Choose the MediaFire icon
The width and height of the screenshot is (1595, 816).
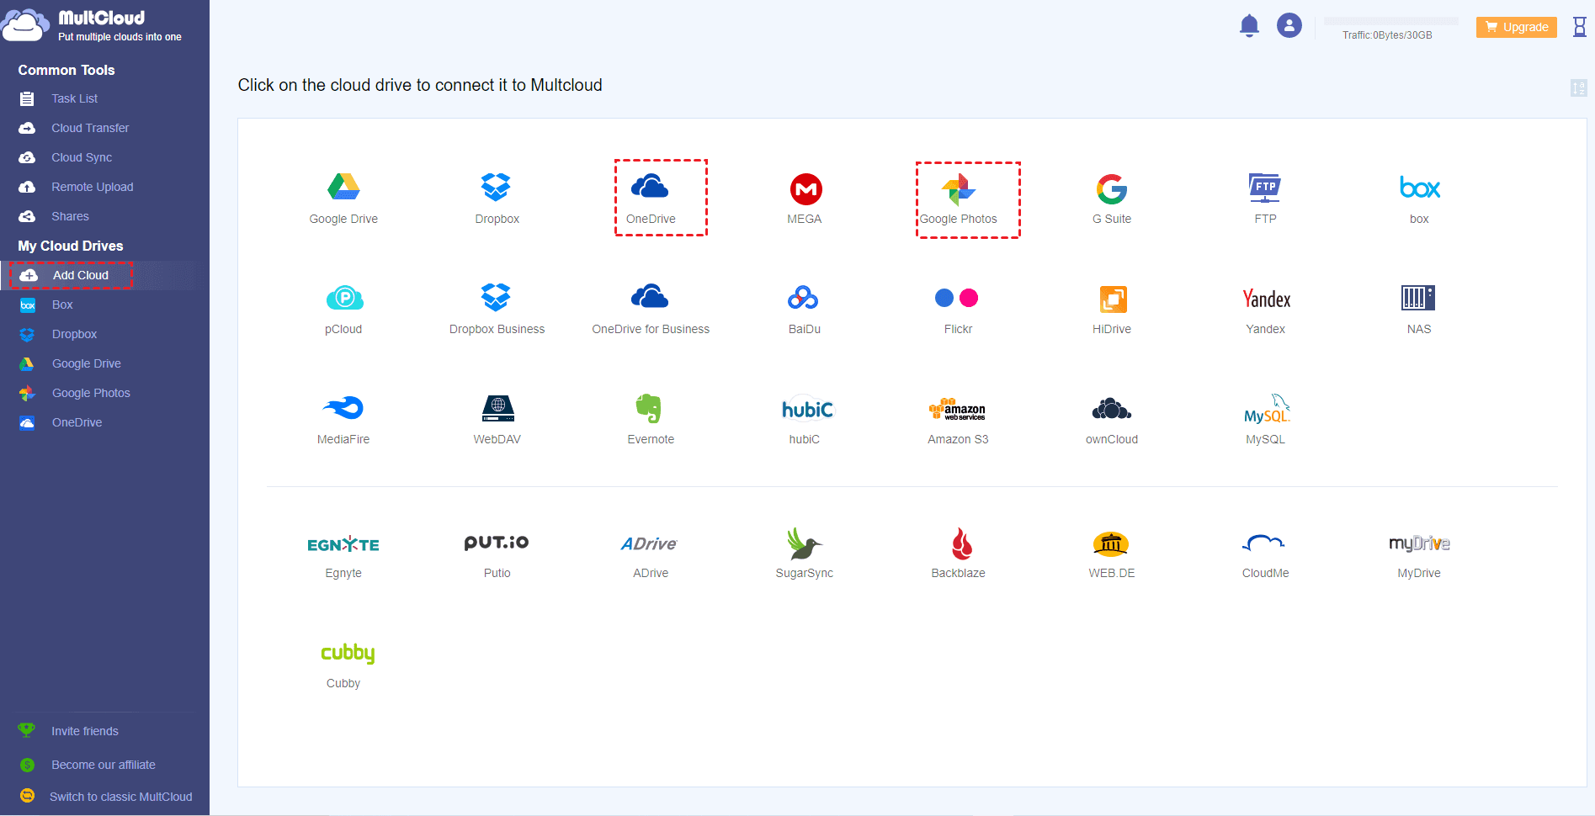pos(343,408)
